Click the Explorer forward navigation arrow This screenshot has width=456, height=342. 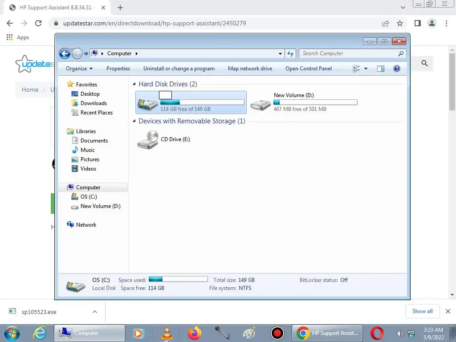[x=77, y=53]
